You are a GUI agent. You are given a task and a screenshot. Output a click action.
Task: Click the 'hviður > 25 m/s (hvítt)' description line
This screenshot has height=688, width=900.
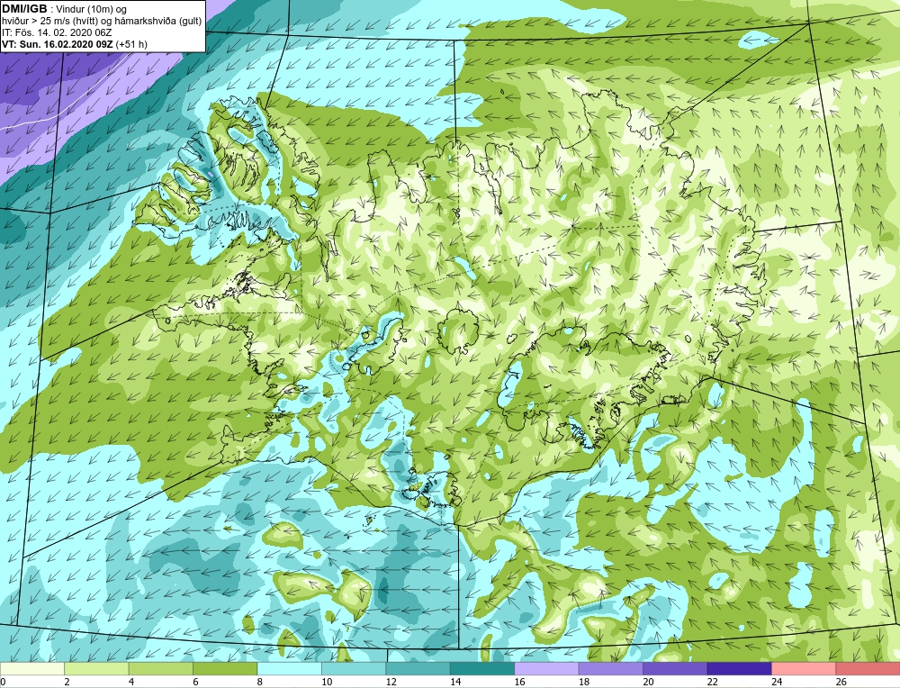point(102,21)
